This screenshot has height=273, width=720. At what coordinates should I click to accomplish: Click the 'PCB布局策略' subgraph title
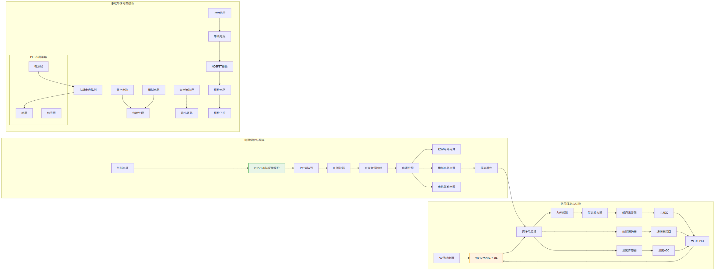pos(38,57)
